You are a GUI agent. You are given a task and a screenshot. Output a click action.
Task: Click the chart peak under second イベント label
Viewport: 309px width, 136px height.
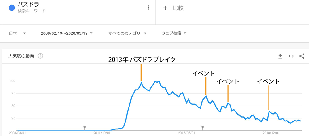[228, 103]
